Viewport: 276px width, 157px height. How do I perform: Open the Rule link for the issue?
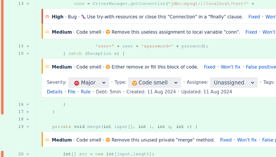click(85, 92)
